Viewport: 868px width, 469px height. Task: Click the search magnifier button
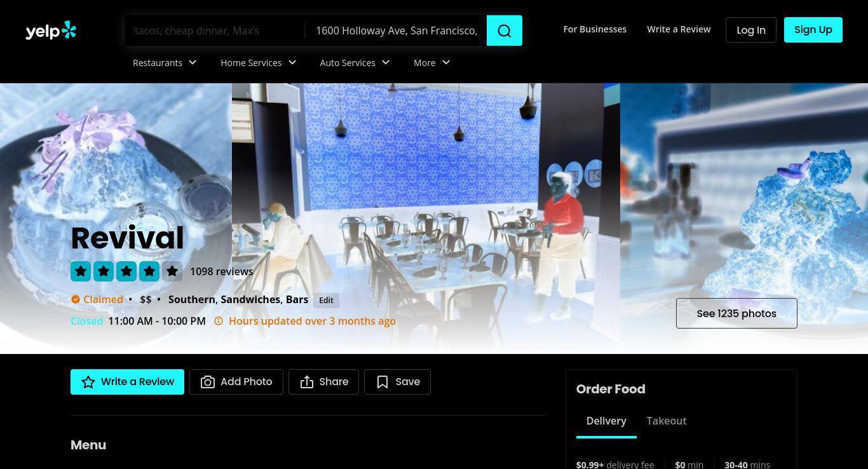[505, 31]
